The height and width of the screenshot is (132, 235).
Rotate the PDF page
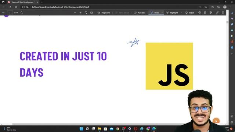[86, 13]
